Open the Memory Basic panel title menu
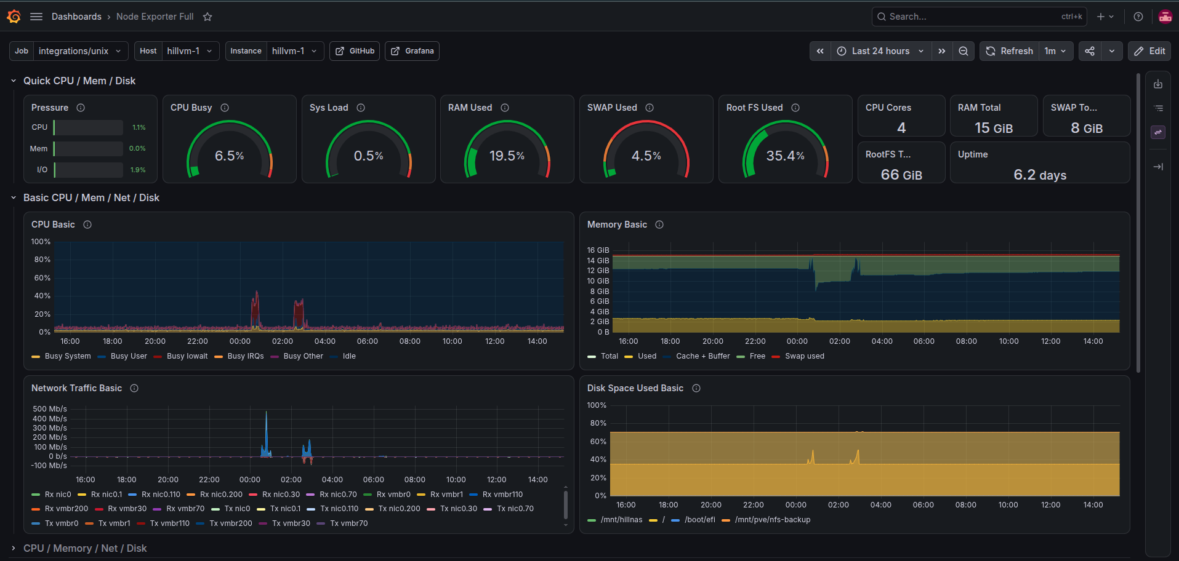Screen dimensions: 1179x561 pyautogui.click(x=617, y=225)
